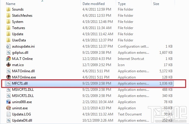Select the M.A.T Online shortcut icon
189x124 pixels.
[x=9, y=59]
